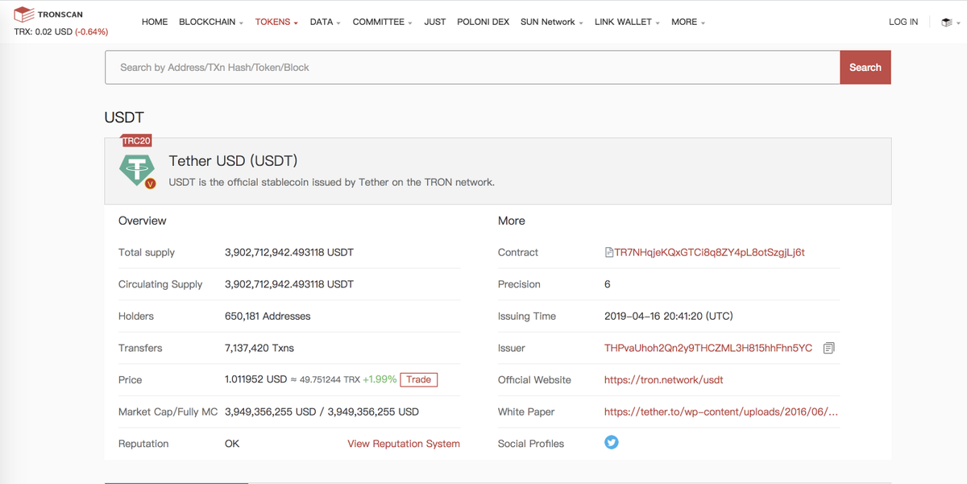Go to HOME in navigation
Screen dimensions: 967x484
click(155, 22)
